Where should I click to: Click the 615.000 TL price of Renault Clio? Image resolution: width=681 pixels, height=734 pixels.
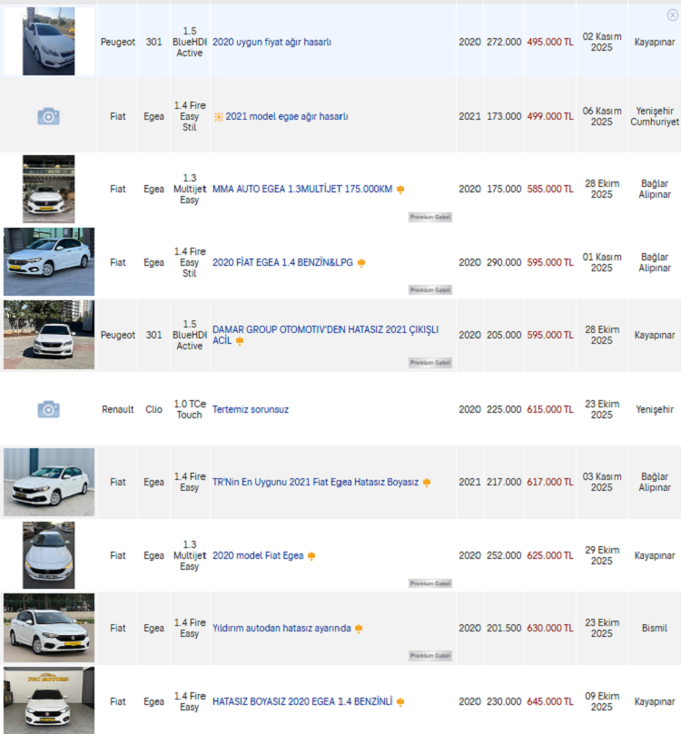tap(549, 409)
